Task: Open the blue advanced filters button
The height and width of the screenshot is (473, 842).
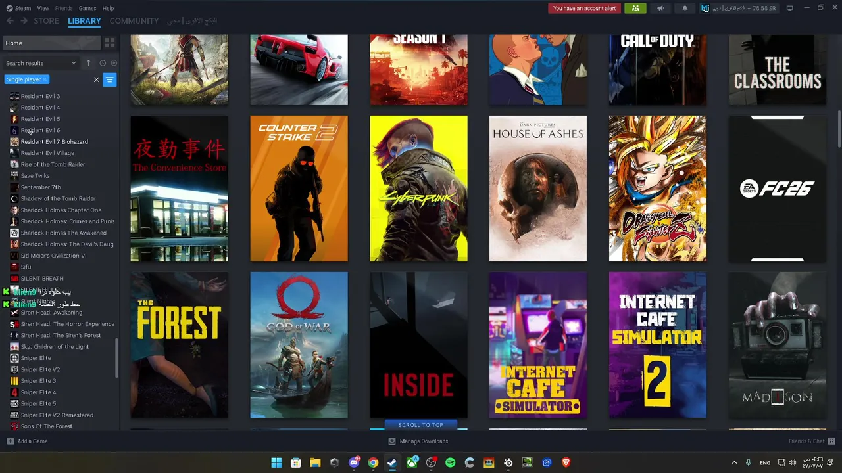Action: [109, 80]
